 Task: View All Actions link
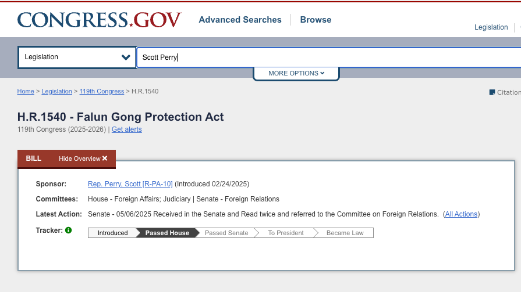pyautogui.click(x=461, y=214)
